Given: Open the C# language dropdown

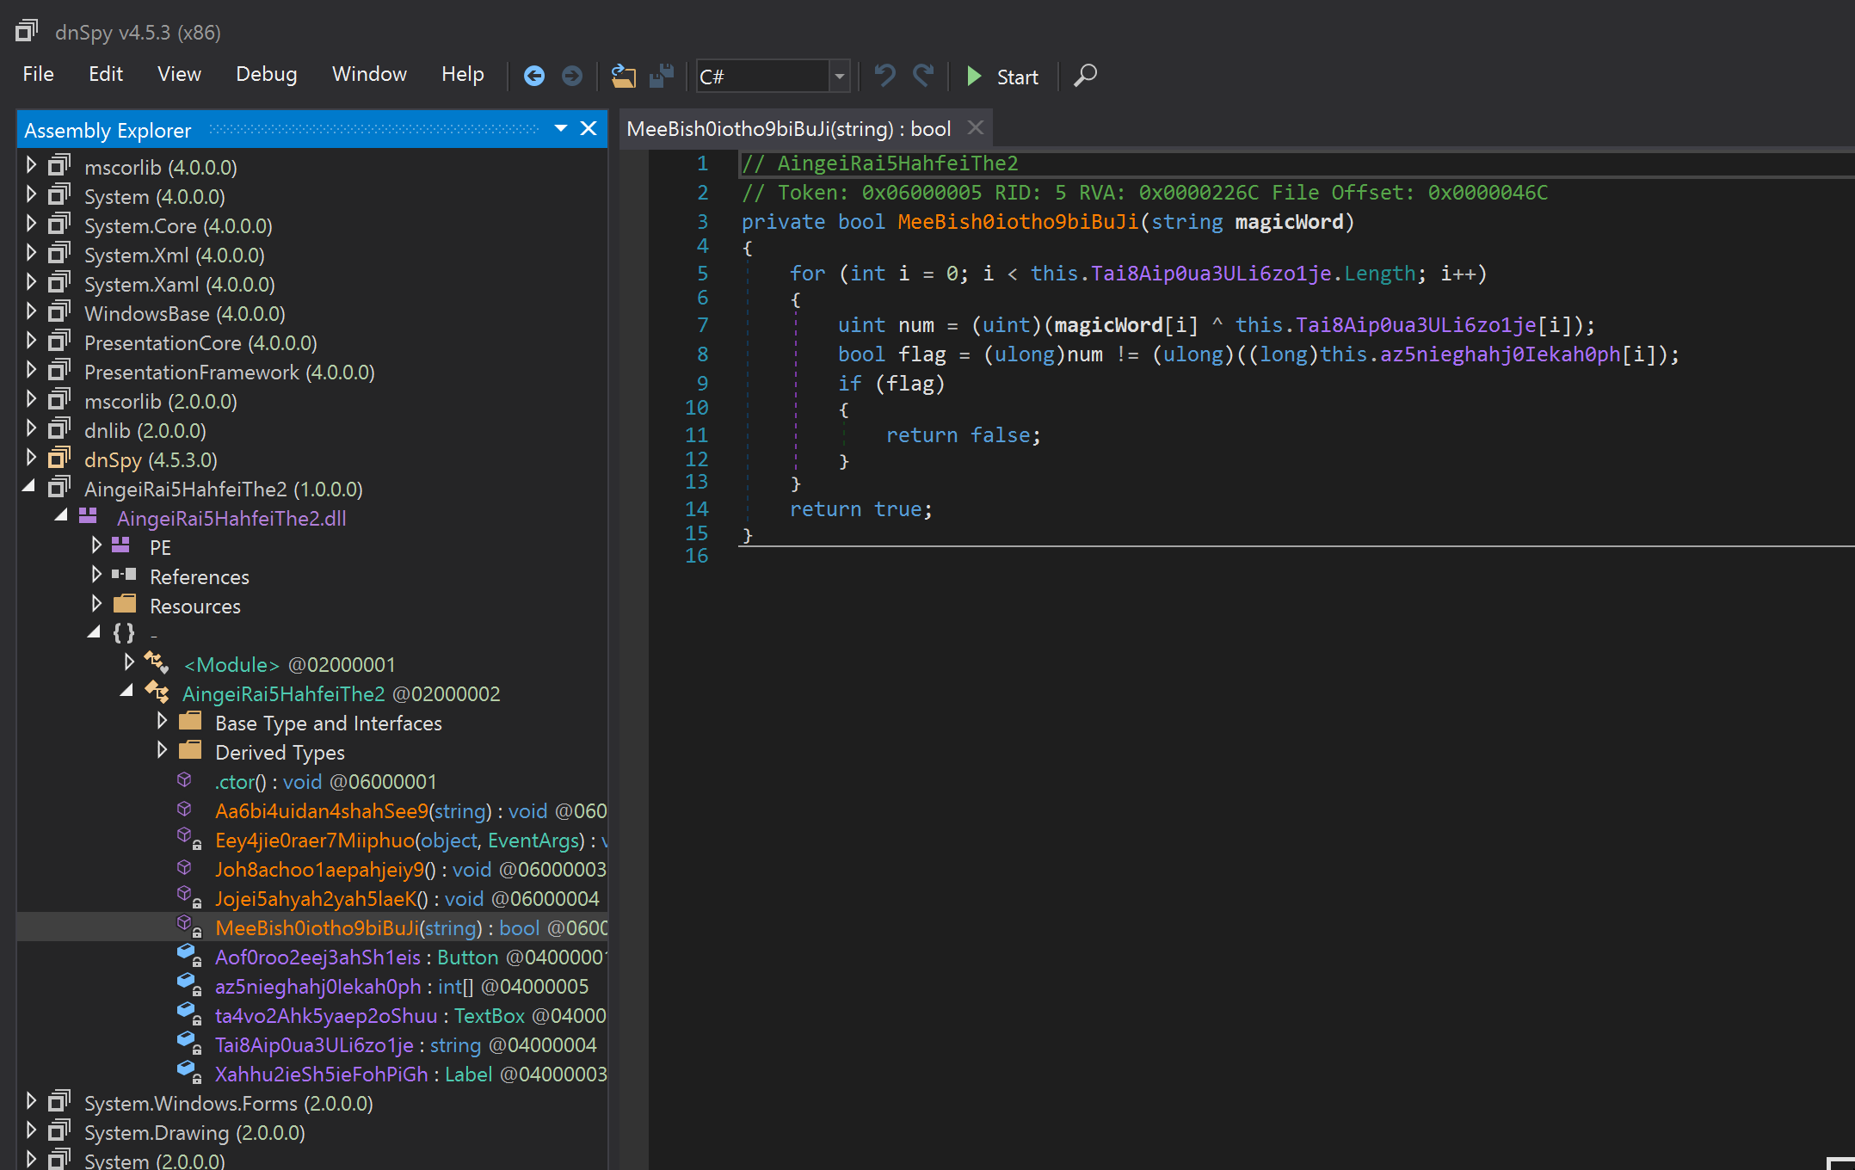Looking at the screenshot, I should pos(839,77).
